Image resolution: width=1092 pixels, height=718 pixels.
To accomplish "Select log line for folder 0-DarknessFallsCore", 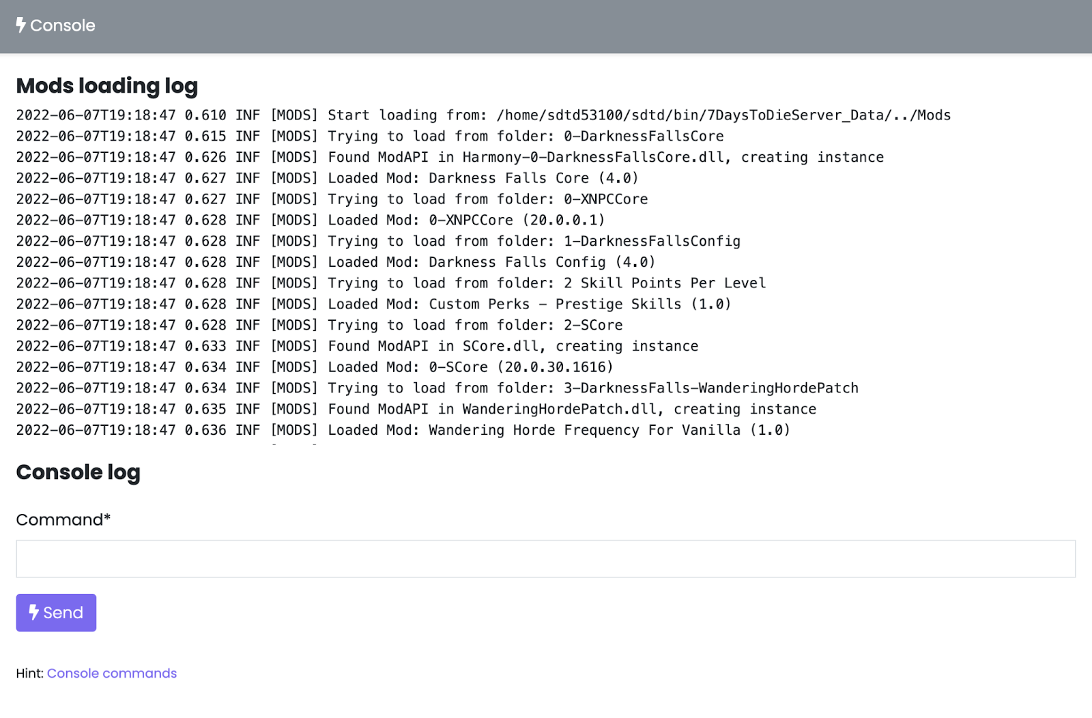I will tap(370, 137).
